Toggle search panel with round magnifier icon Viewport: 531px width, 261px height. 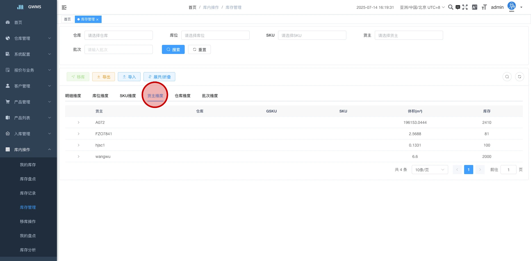(507, 77)
